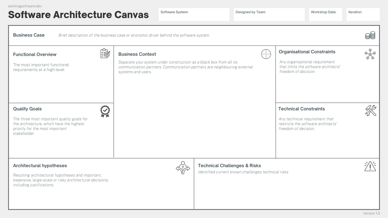
Task: Click the Business Case heading
Action: click(29, 35)
